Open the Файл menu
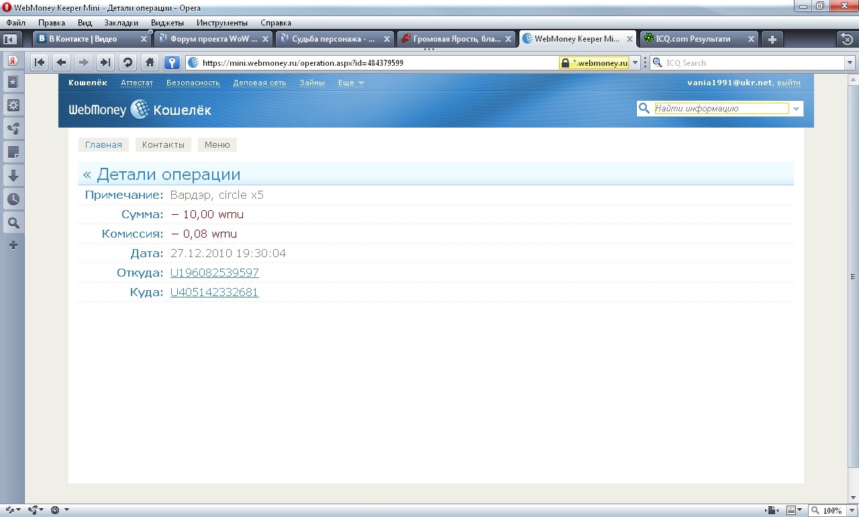This screenshot has height=517, width=859. tap(16, 23)
